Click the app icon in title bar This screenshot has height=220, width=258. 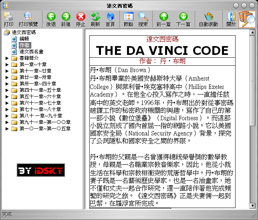[6, 6]
